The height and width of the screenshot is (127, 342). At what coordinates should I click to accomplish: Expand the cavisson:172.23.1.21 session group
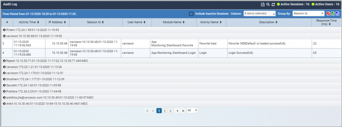click(x=4, y=67)
